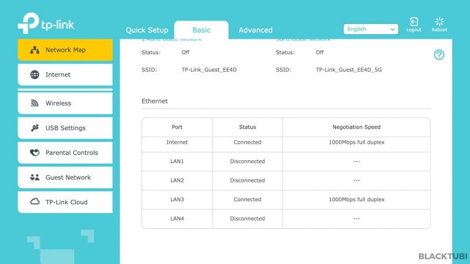Open the Wireless settings menu
The height and width of the screenshot is (264, 470).
point(65,103)
